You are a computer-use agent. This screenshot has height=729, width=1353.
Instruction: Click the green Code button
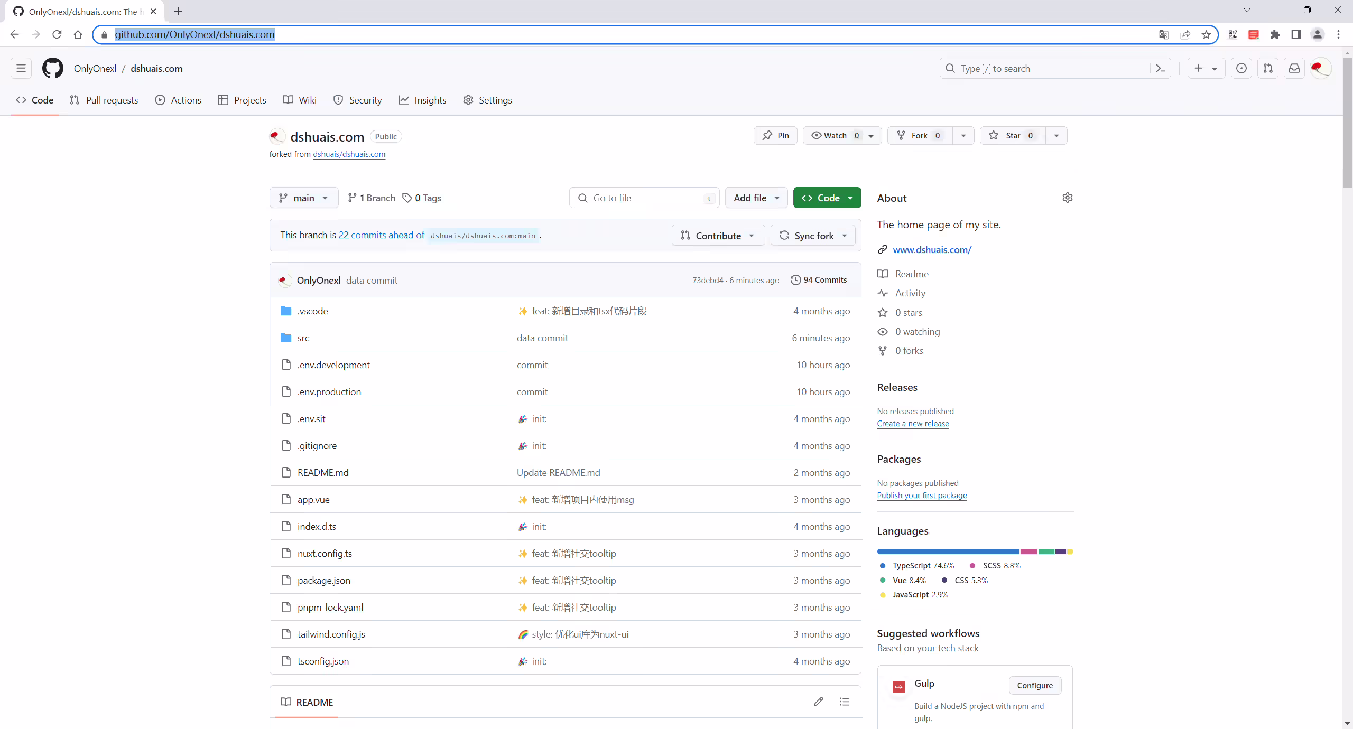pyautogui.click(x=827, y=198)
